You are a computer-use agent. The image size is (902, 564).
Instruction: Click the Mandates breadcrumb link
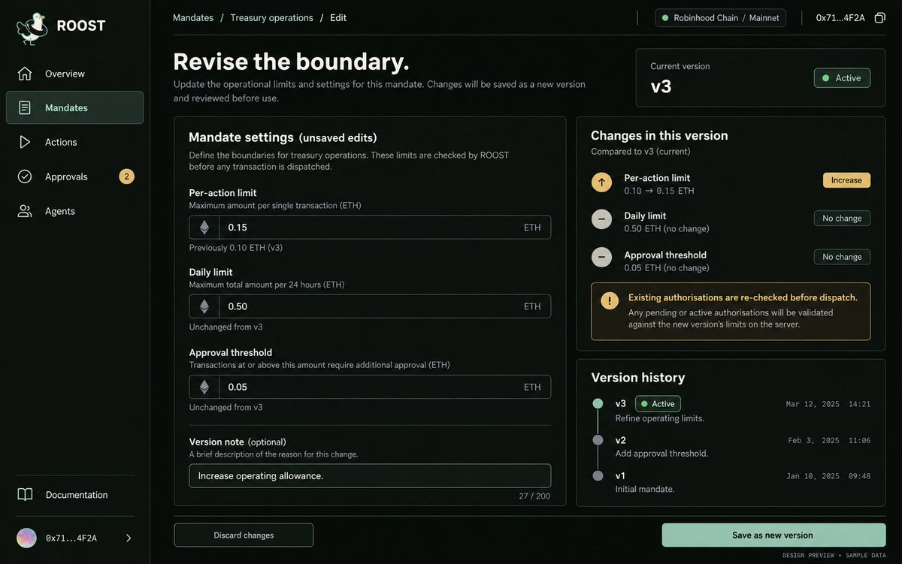coord(193,17)
